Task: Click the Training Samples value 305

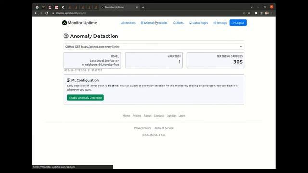Action: (x=238, y=62)
